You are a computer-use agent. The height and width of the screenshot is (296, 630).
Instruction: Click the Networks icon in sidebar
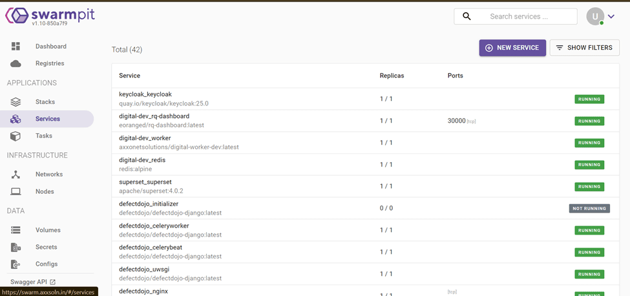coord(16,174)
